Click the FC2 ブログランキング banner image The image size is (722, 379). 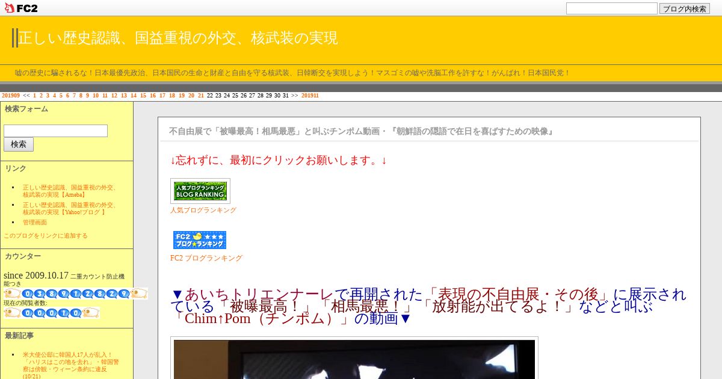click(200, 239)
